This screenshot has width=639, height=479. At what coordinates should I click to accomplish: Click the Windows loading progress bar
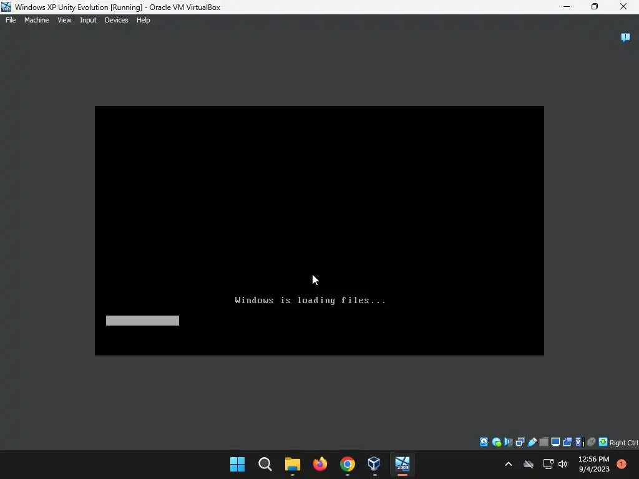(x=142, y=321)
